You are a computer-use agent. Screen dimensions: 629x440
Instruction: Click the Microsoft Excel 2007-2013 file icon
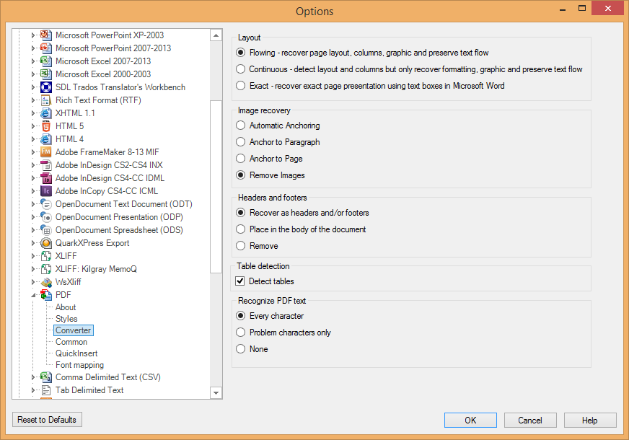point(46,61)
